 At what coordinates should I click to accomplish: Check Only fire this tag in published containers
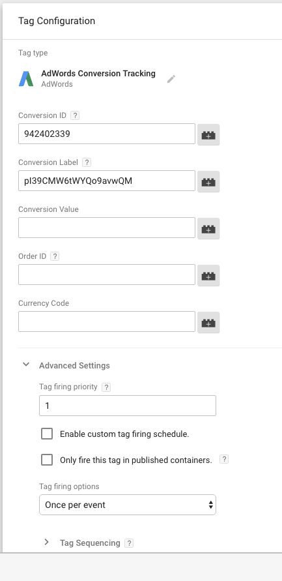(47, 460)
